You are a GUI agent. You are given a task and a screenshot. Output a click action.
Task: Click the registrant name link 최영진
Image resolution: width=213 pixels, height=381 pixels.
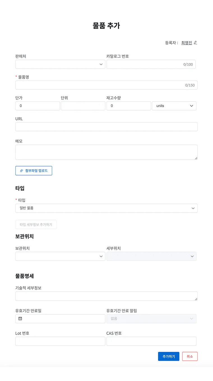click(x=187, y=43)
